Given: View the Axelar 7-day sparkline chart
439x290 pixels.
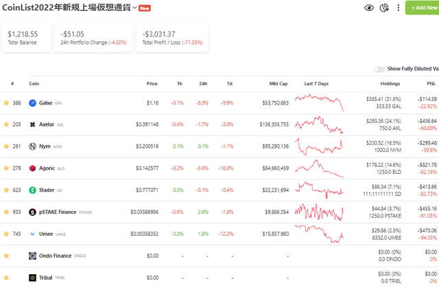Looking at the screenshot, I should click(x=319, y=125).
